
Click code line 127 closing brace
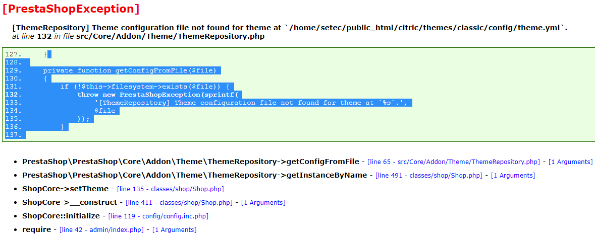tap(45, 54)
